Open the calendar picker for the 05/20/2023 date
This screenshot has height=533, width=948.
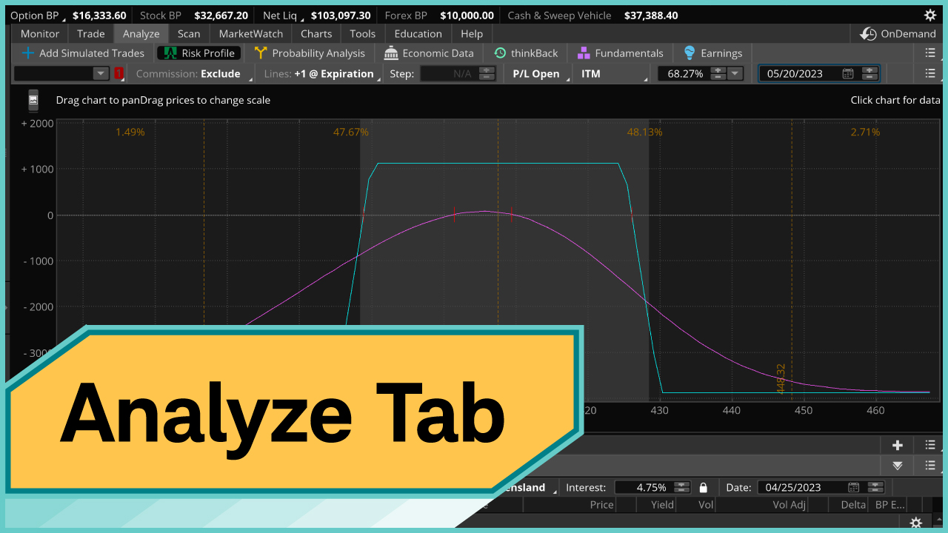(x=848, y=73)
